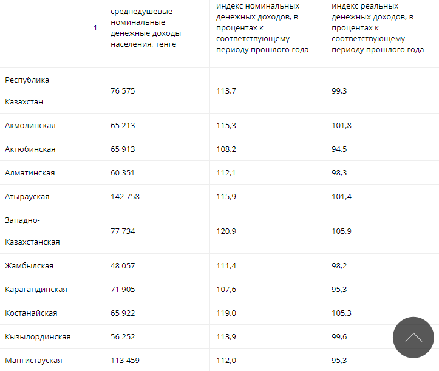Select the Республика Казахстан row label
This screenshot has width=439, height=371.
[x=27, y=90]
